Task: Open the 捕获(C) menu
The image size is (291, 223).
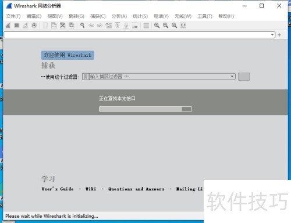Action: pos(98,16)
